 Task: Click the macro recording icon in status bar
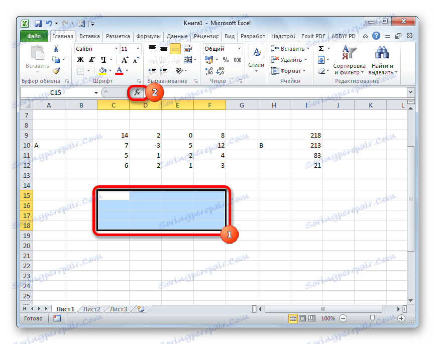(x=57, y=318)
